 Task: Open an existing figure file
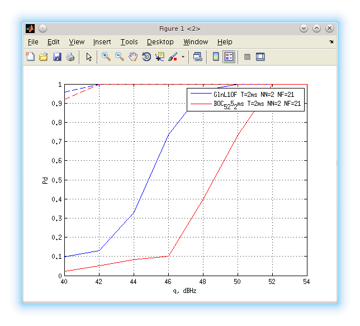pos(44,57)
